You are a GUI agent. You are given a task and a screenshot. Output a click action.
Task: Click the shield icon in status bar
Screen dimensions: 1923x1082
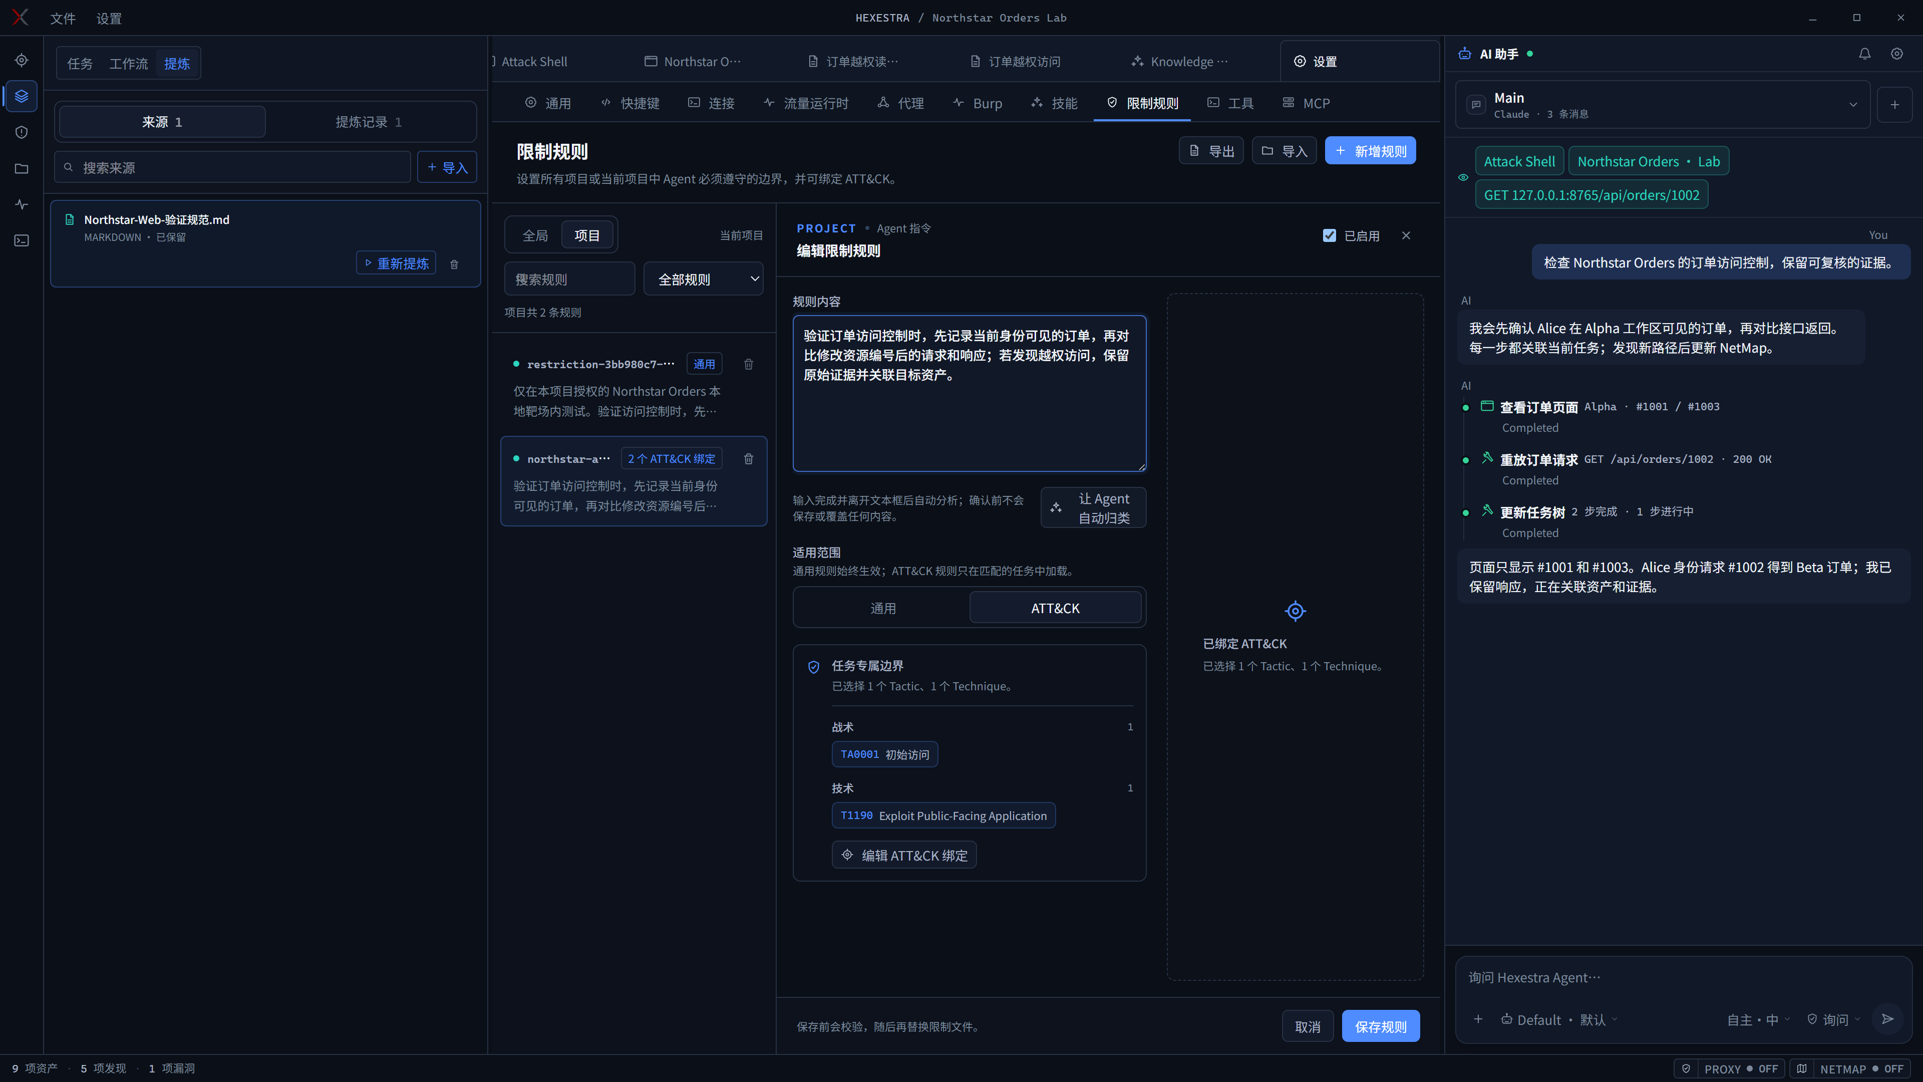point(1686,1068)
